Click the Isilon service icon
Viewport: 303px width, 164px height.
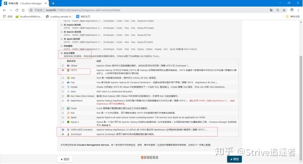click(x=68, y=92)
